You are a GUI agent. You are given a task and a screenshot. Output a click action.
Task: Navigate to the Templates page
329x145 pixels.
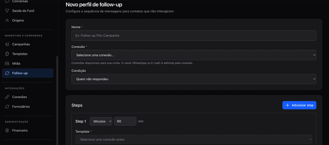click(20, 54)
